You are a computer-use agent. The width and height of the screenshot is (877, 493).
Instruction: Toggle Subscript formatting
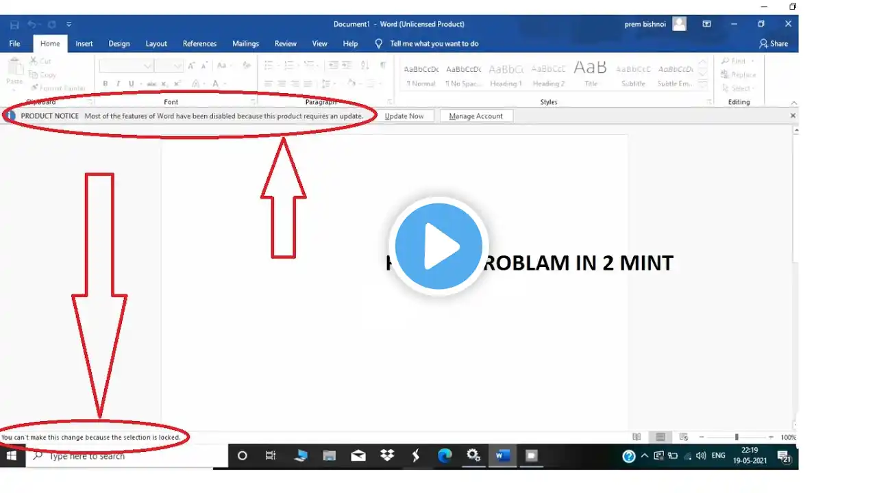pos(163,84)
